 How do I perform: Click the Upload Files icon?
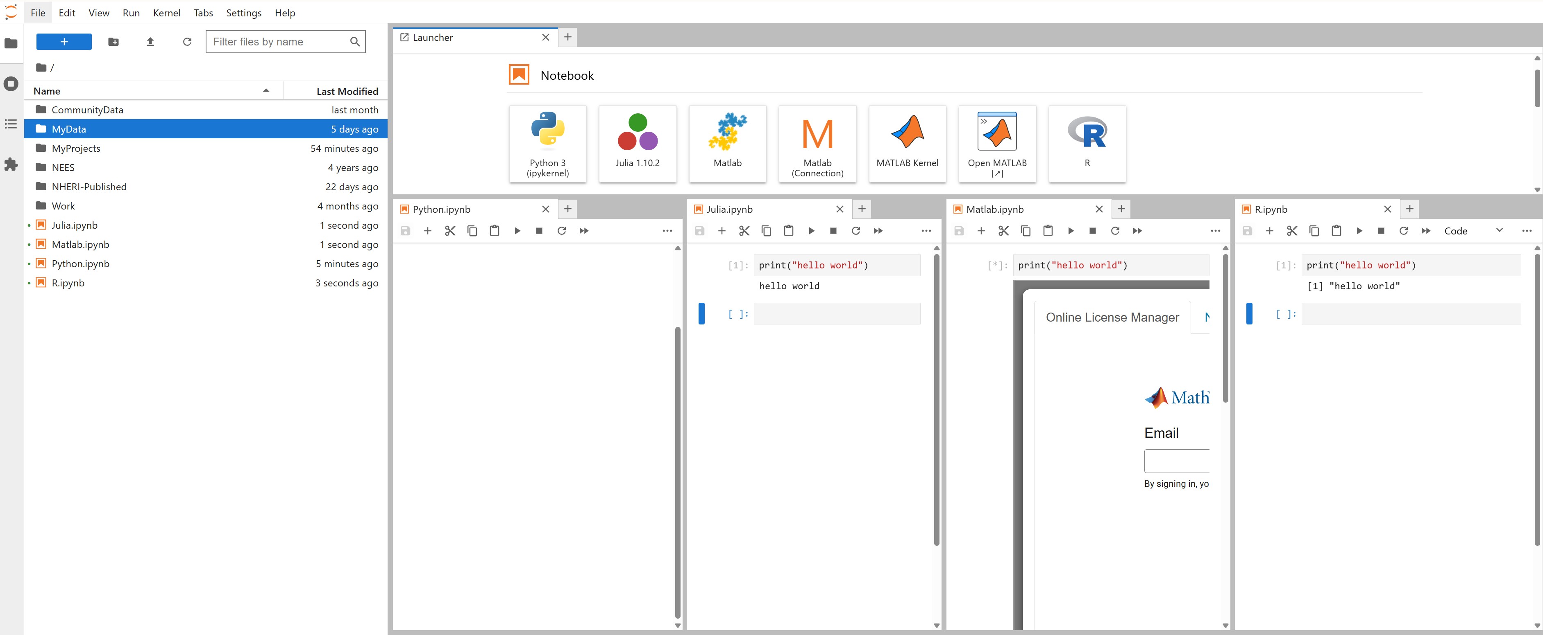[x=150, y=41]
